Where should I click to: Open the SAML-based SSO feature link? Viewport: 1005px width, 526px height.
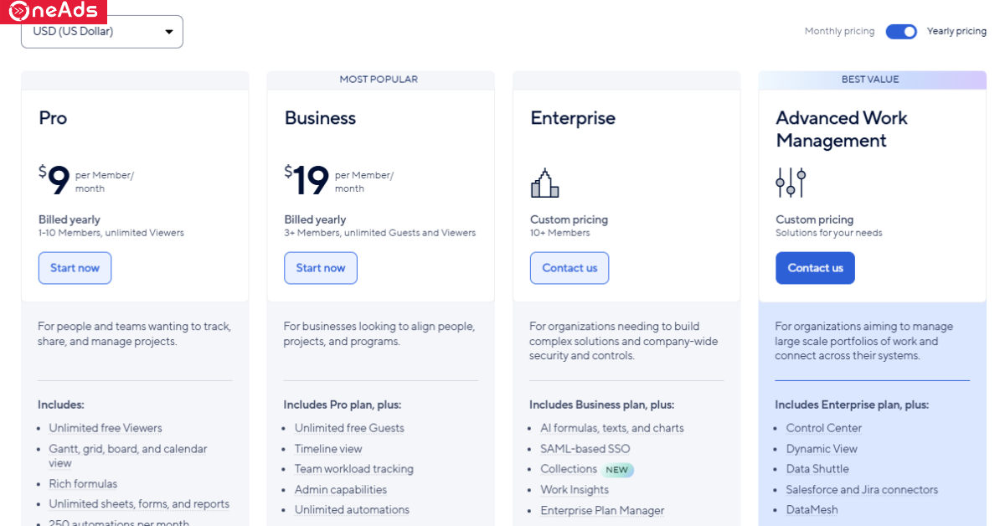point(585,449)
